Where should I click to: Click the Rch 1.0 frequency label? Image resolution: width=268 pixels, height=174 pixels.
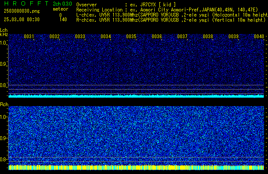[x=3, y=117]
